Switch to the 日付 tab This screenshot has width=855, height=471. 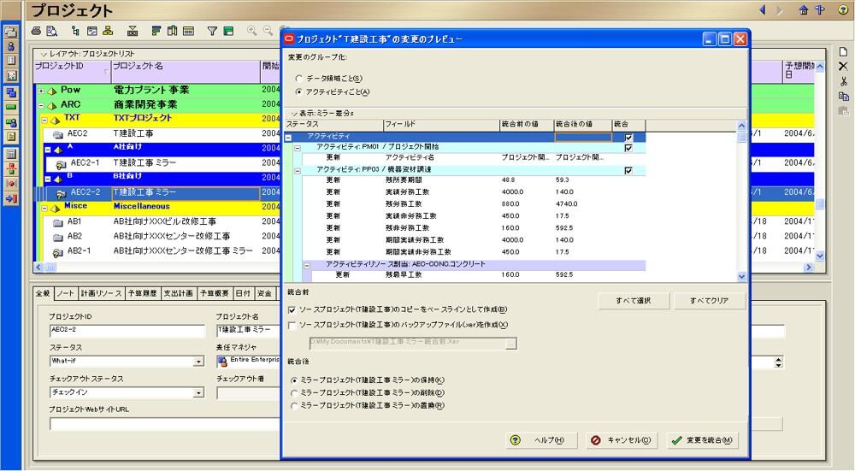click(243, 293)
